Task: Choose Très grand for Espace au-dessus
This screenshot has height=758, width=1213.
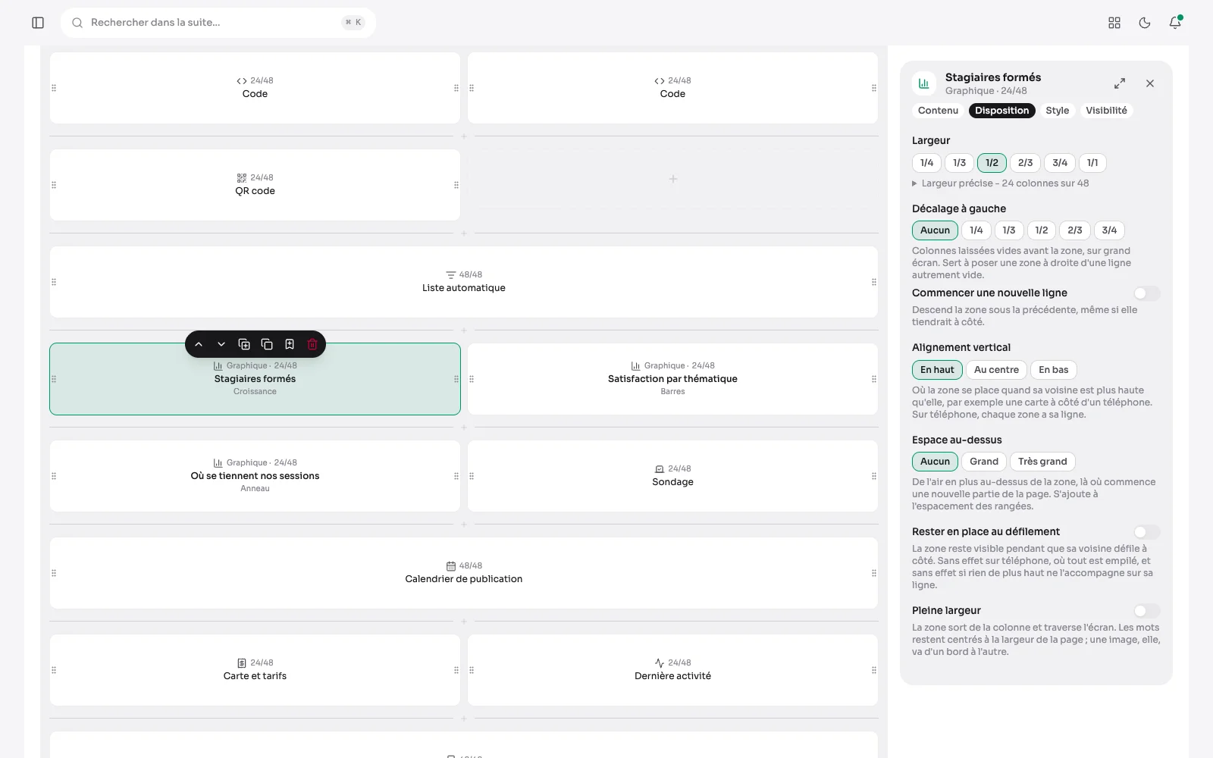Action: coord(1042,462)
